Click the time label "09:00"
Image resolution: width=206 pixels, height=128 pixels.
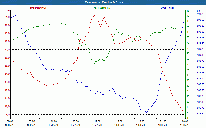75,121
